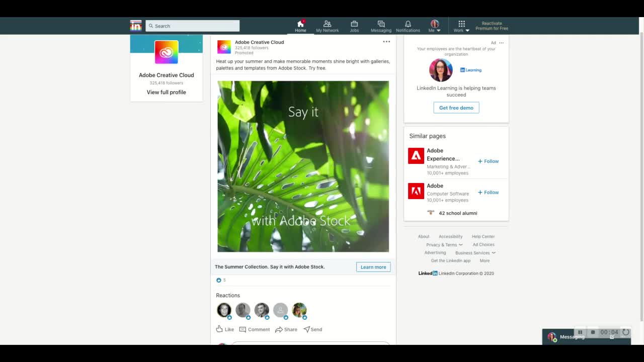Open Adobe Experience Cloud logo in Similar pages
The height and width of the screenshot is (362, 644).
pos(416,156)
